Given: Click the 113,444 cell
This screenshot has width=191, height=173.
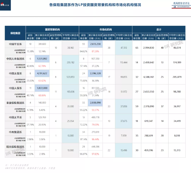Looking at the screenshot, I should pos(124,62).
